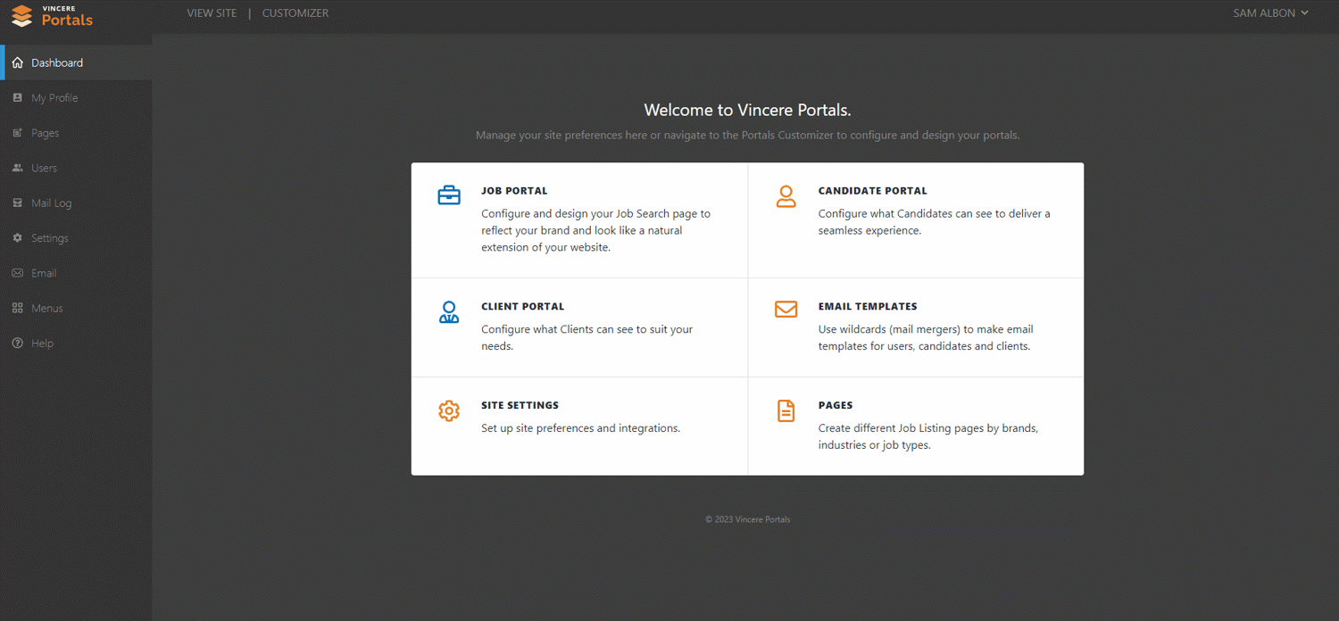Click 'Set up site preferences and integrations'
The width and height of the screenshot is (1339, 621).
[x=580, y=428]
